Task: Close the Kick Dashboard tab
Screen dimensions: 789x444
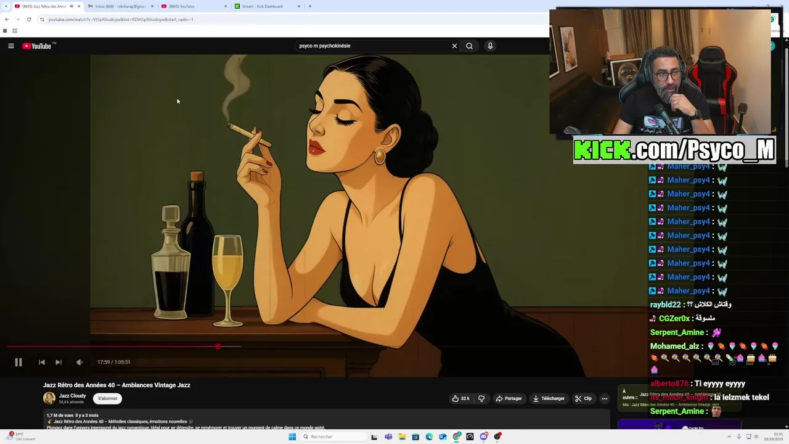Action: point(299,6)
